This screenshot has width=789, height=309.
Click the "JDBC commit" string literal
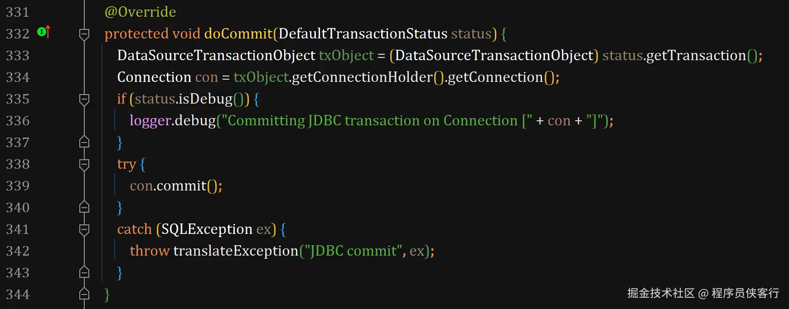[353, 251]
